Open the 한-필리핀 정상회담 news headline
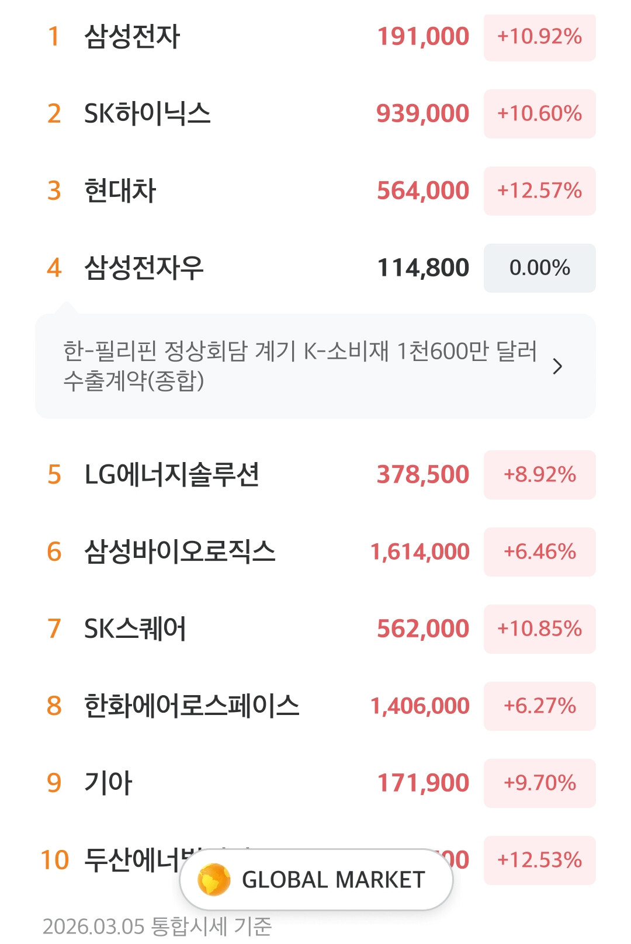 pos(299,366)
